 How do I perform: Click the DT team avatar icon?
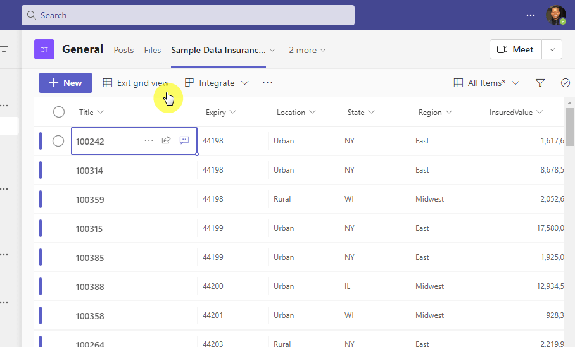[x=44, y=49]
